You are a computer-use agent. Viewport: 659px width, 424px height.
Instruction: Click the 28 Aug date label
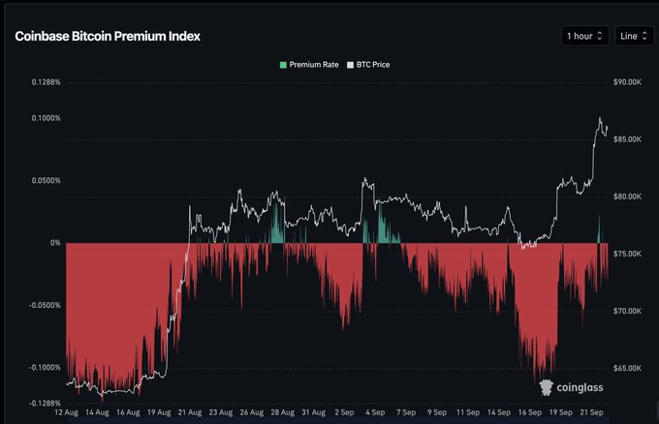(x=282, y=412)
